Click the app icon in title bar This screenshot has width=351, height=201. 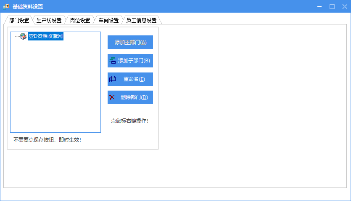6,6
